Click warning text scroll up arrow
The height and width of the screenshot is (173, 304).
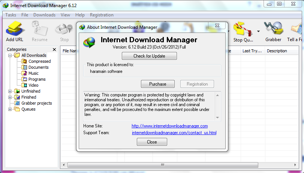[x=217, y=95]
